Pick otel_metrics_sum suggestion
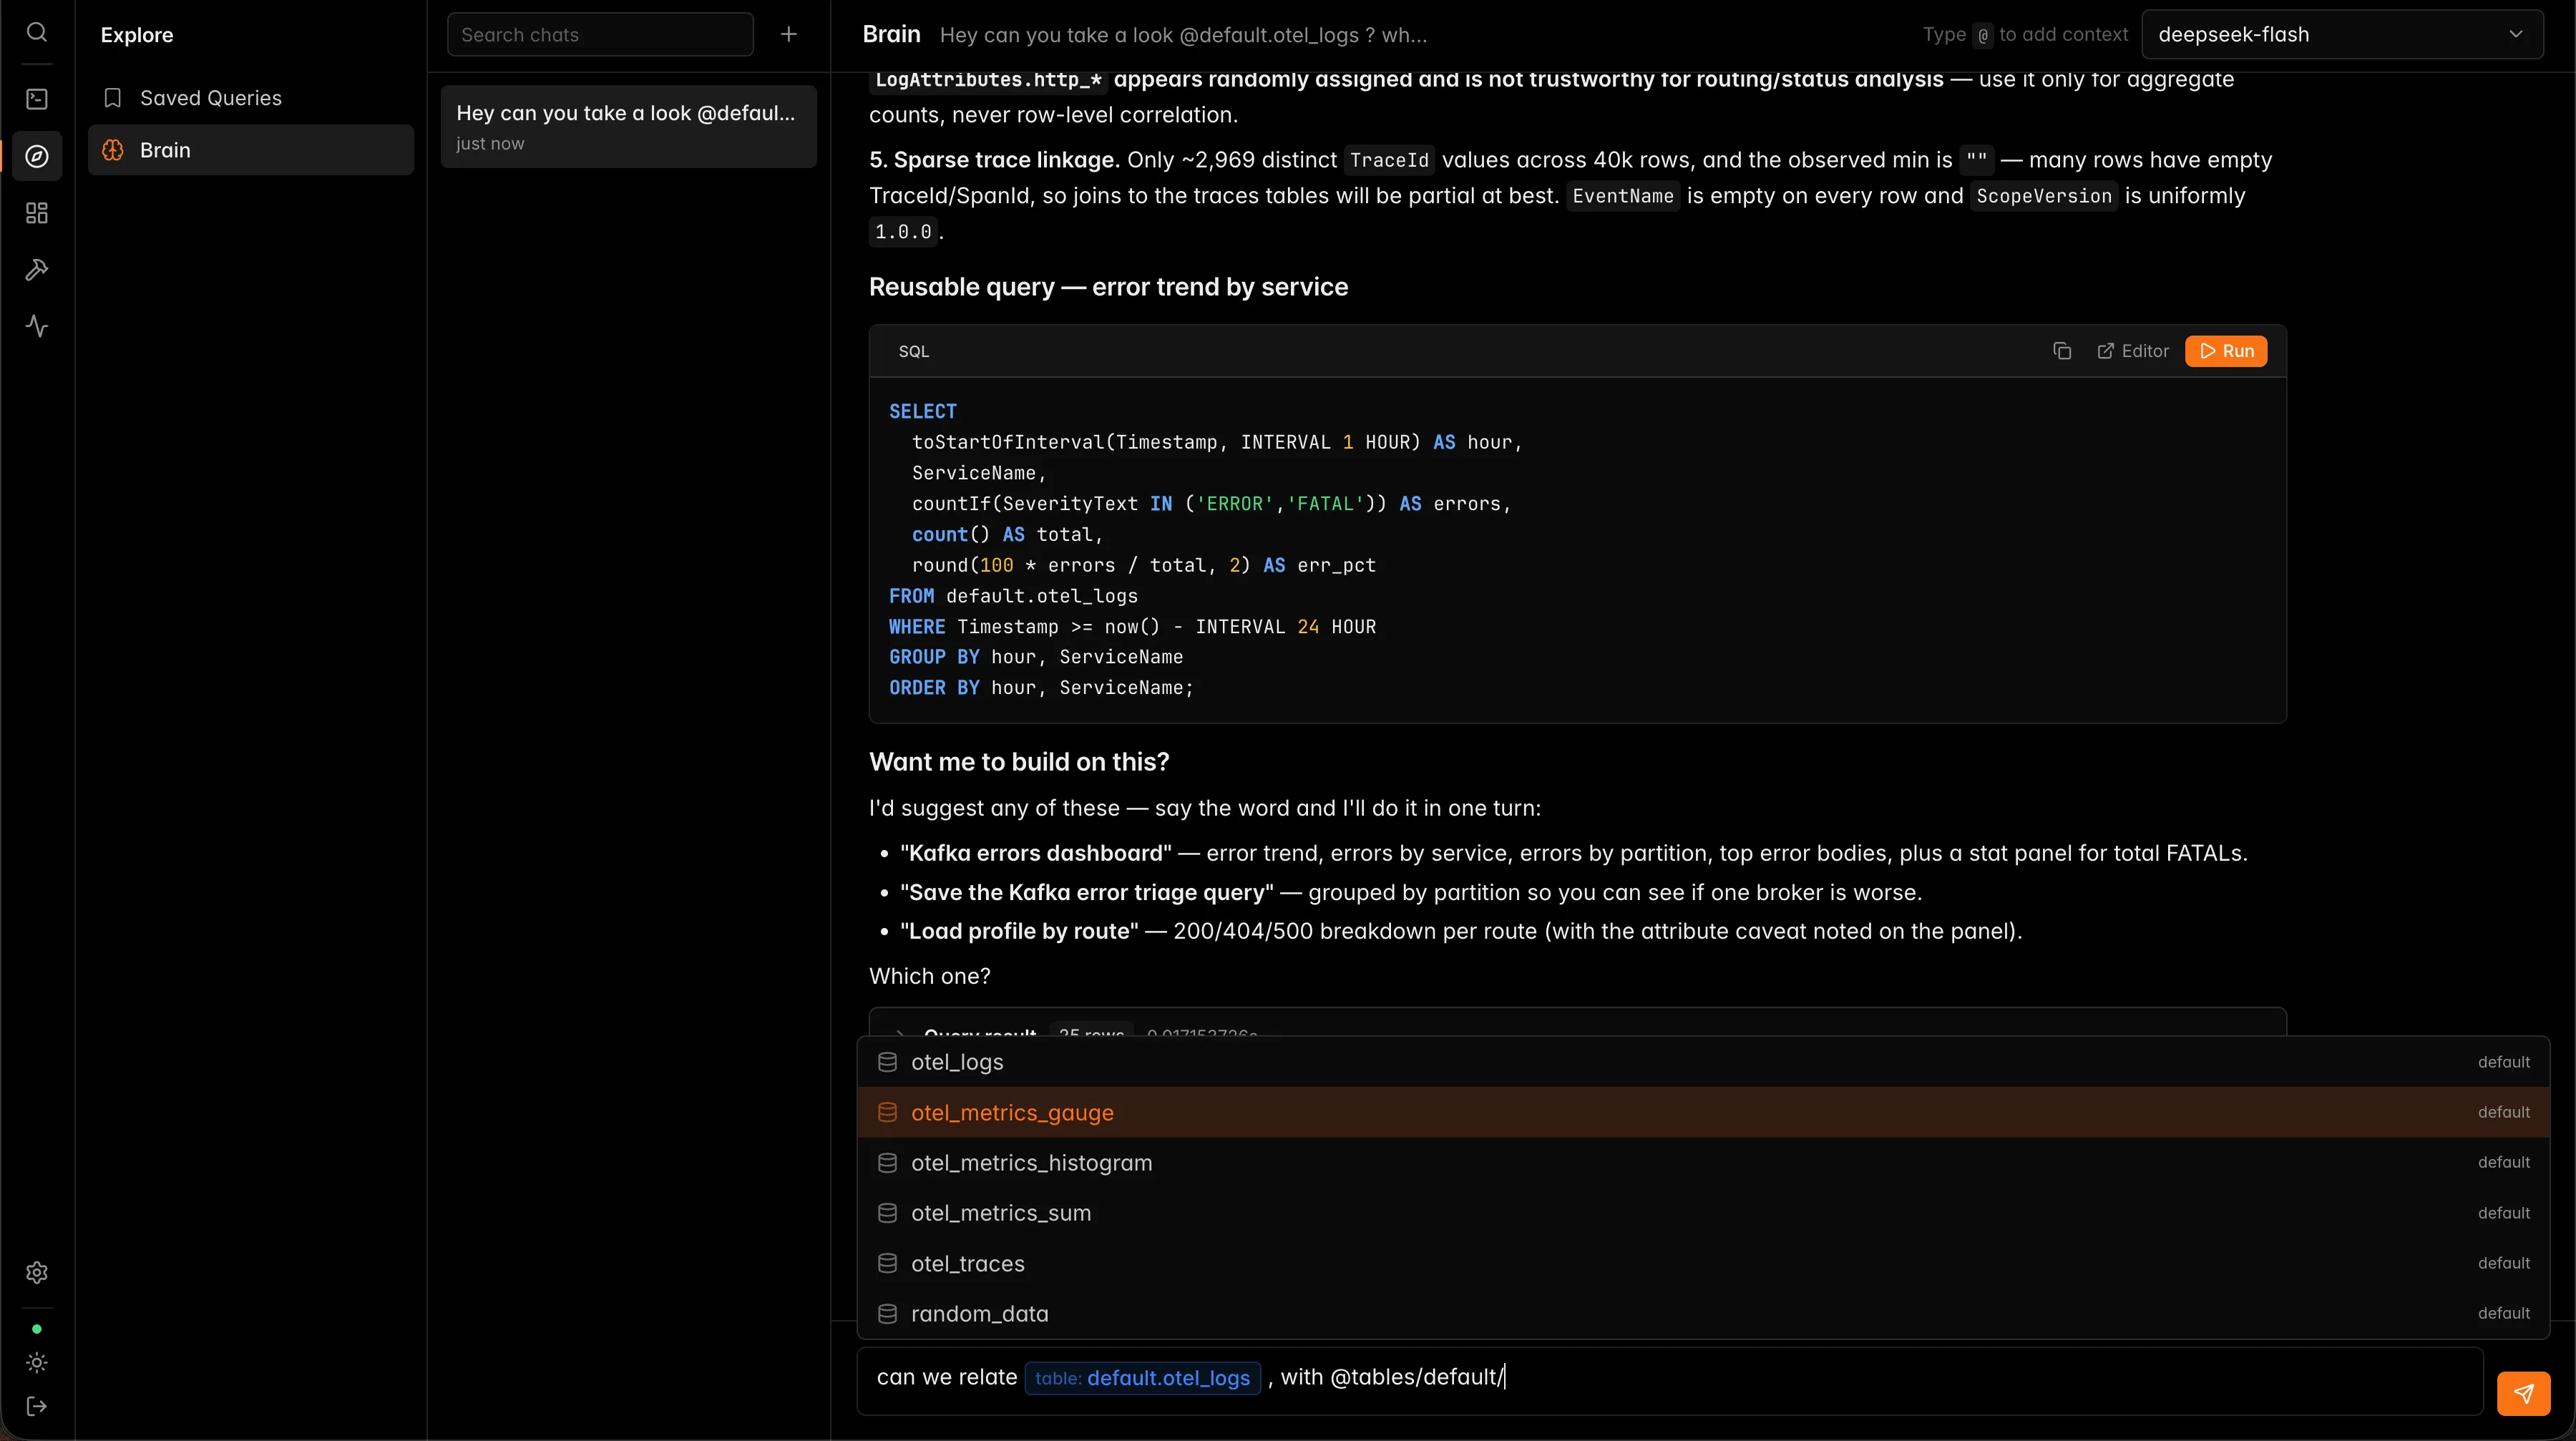This screenshot has height=1441, width=2576. [x=1703, y=1213]
